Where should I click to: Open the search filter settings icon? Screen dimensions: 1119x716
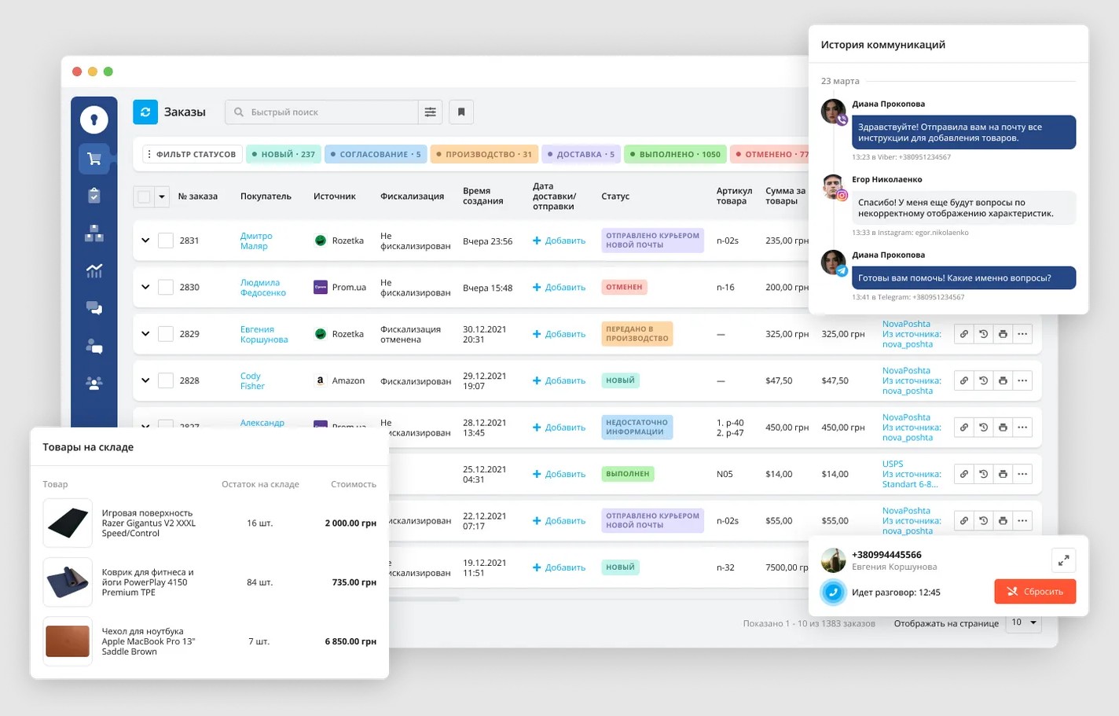(431, 112)
